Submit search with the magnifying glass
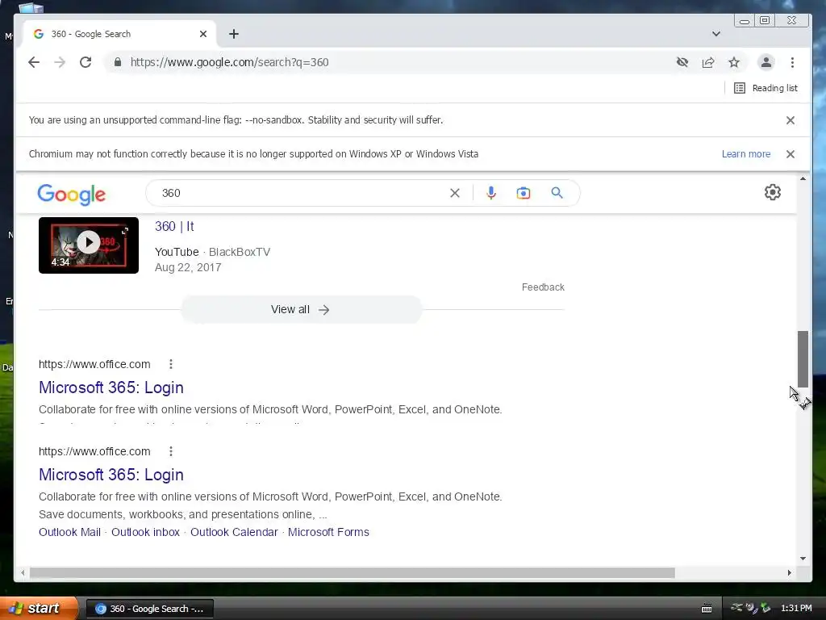This screenshot has width=826, height=620. (x=557, y=193)
